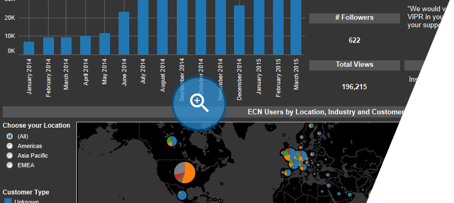The height and width of the screenshot is (203, 454).
Task: Select the March 2015 bar
Action: pos(296,27)
